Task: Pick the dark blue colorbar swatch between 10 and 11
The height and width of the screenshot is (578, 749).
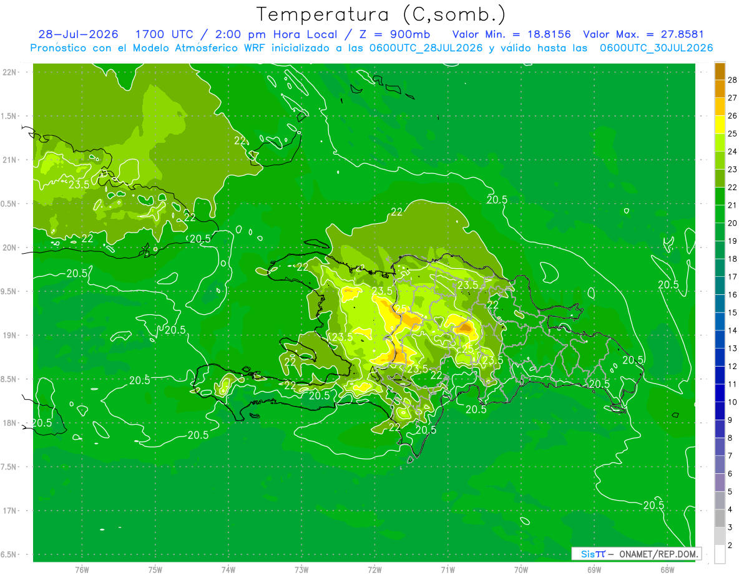Action: coord(720,393)
